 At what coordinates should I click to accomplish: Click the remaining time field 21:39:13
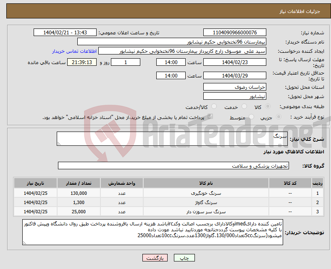click(x=81, y=62)
